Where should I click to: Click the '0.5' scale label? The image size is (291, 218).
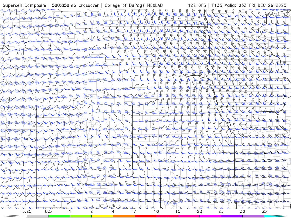pyautogui.click(x=48, y=211)
